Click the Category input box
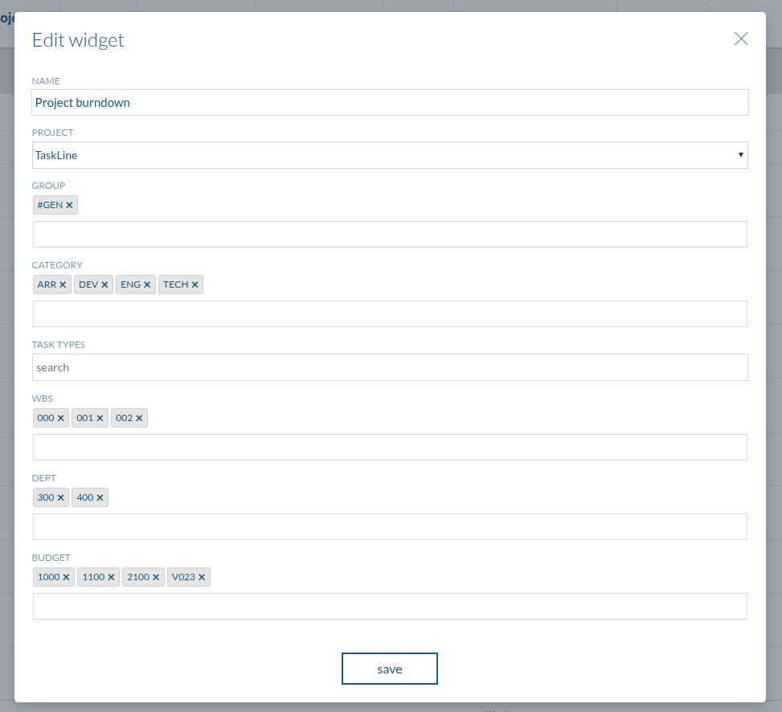Screen dimensions: 782x712 click(390, 314)
